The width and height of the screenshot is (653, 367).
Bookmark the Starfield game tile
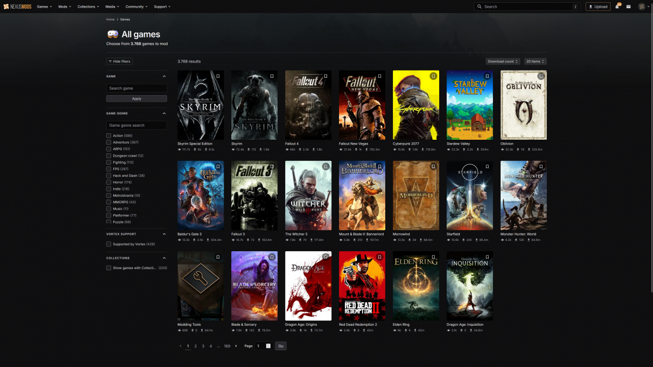tap(487, 166)
